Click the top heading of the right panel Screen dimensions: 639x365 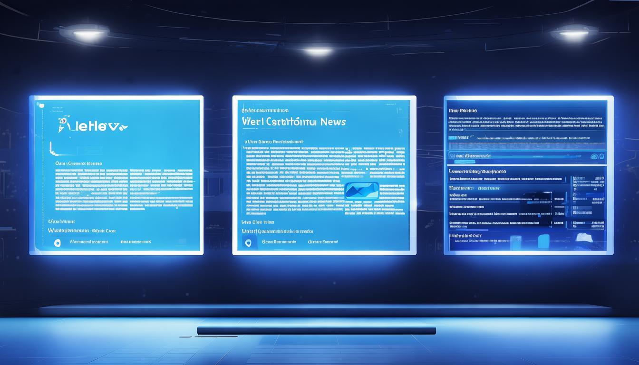(x=462, y=110)
